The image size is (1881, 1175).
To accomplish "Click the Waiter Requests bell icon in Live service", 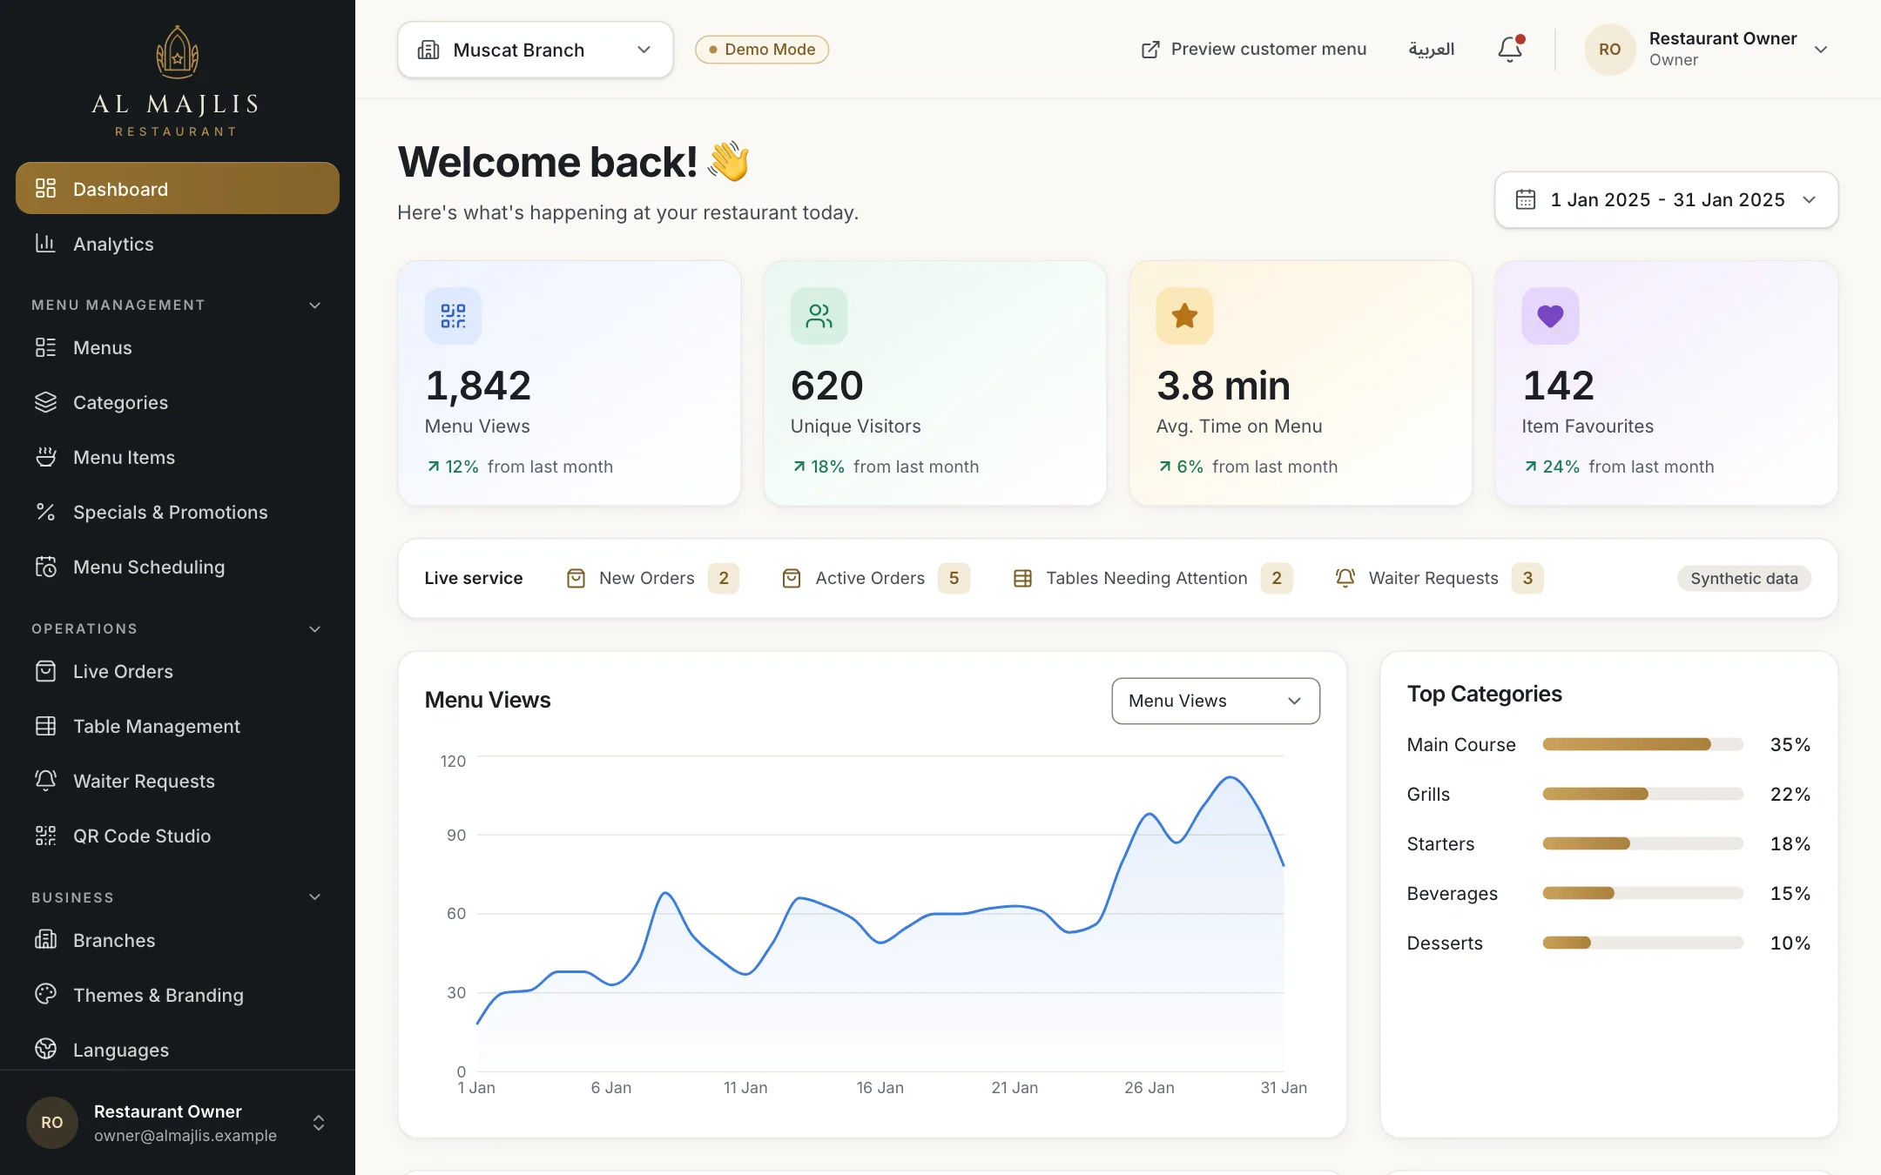I will (1345, 578).
